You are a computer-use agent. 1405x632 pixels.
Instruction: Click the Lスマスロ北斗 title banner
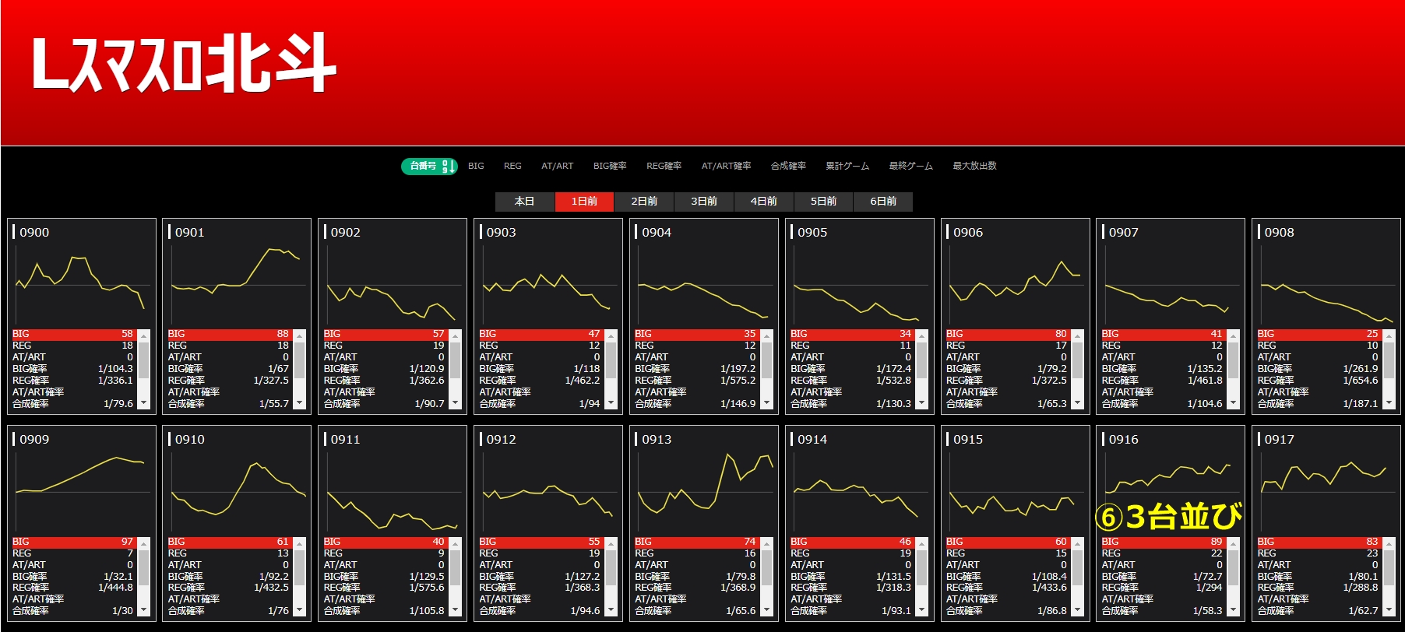pos(702,72)
